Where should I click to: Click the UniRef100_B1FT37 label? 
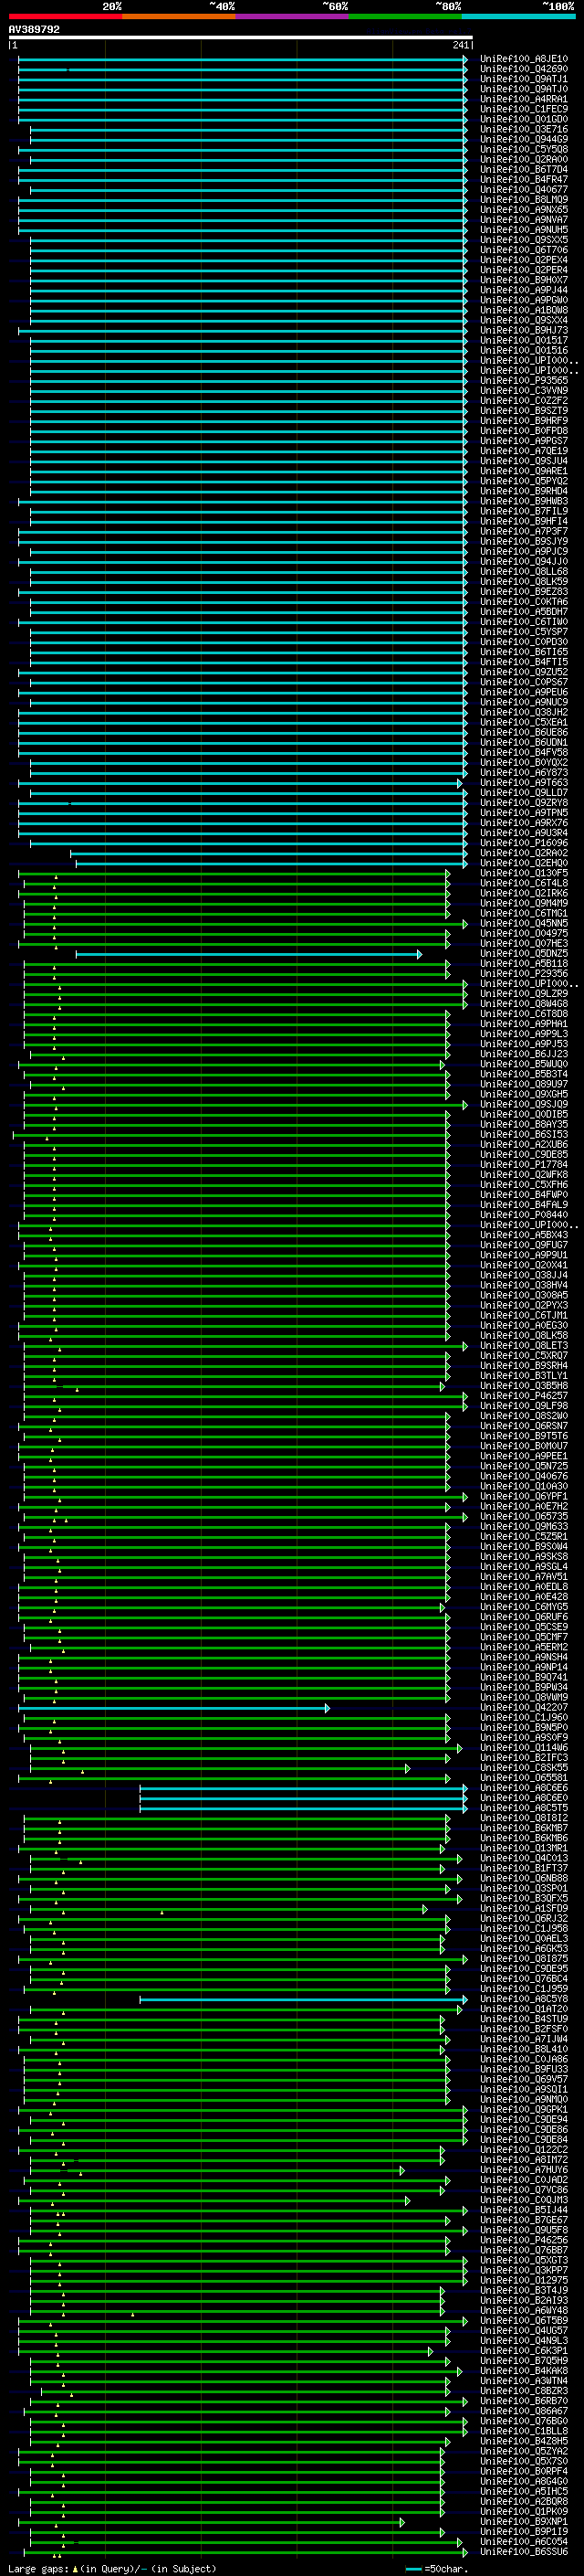click(x=524, y=1868)
